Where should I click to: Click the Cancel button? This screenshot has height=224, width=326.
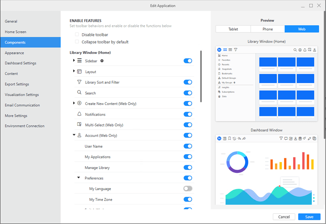tap(284, 217)
